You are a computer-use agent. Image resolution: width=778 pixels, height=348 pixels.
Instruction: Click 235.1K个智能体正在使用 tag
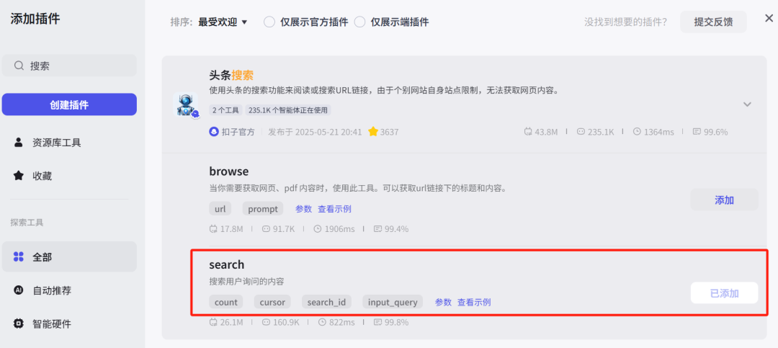pos(287,110)
